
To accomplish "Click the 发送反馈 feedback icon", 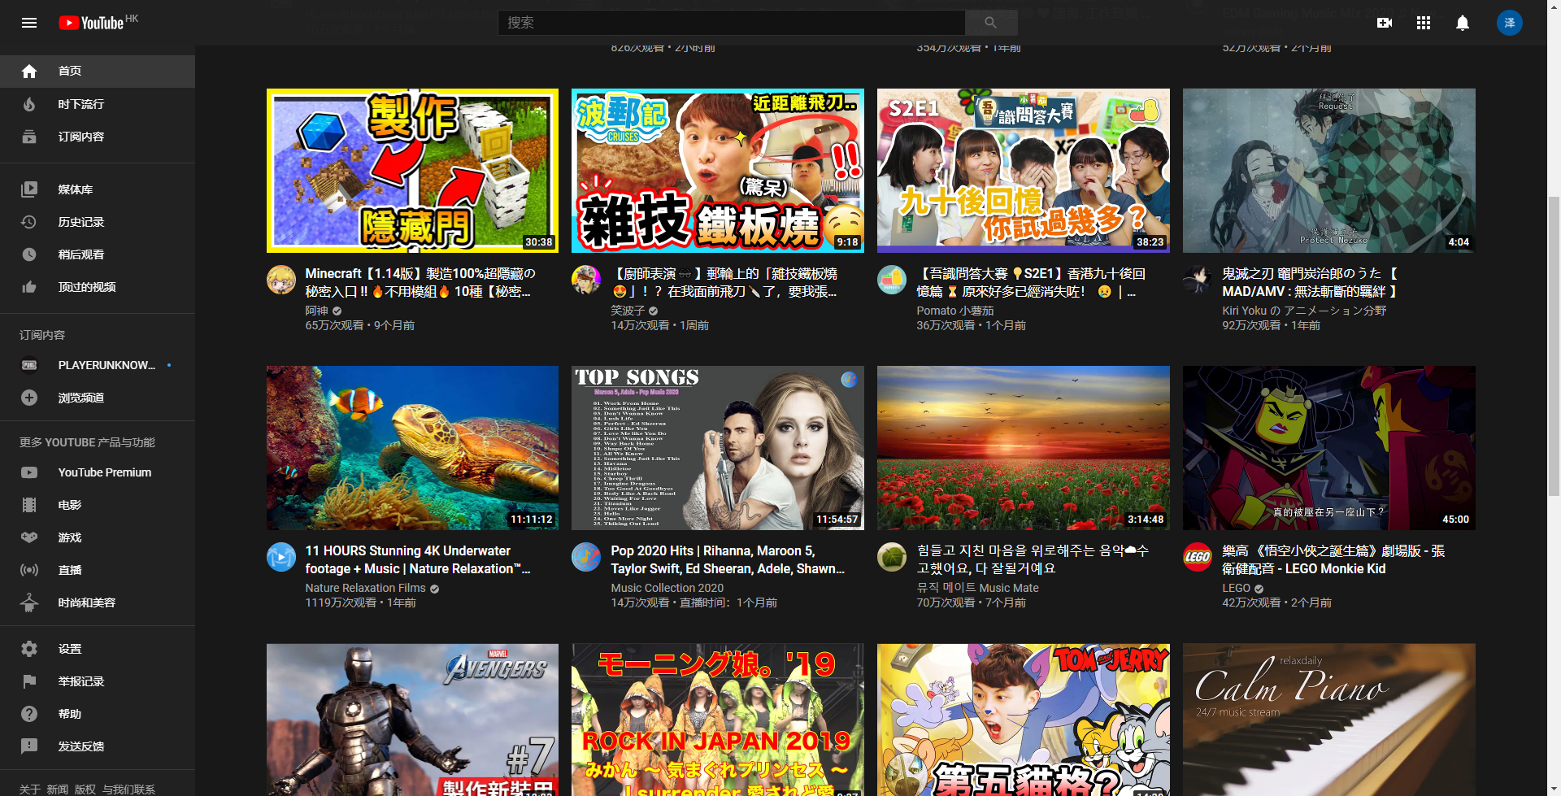I will pyautogui.click(x=29, y=746).
